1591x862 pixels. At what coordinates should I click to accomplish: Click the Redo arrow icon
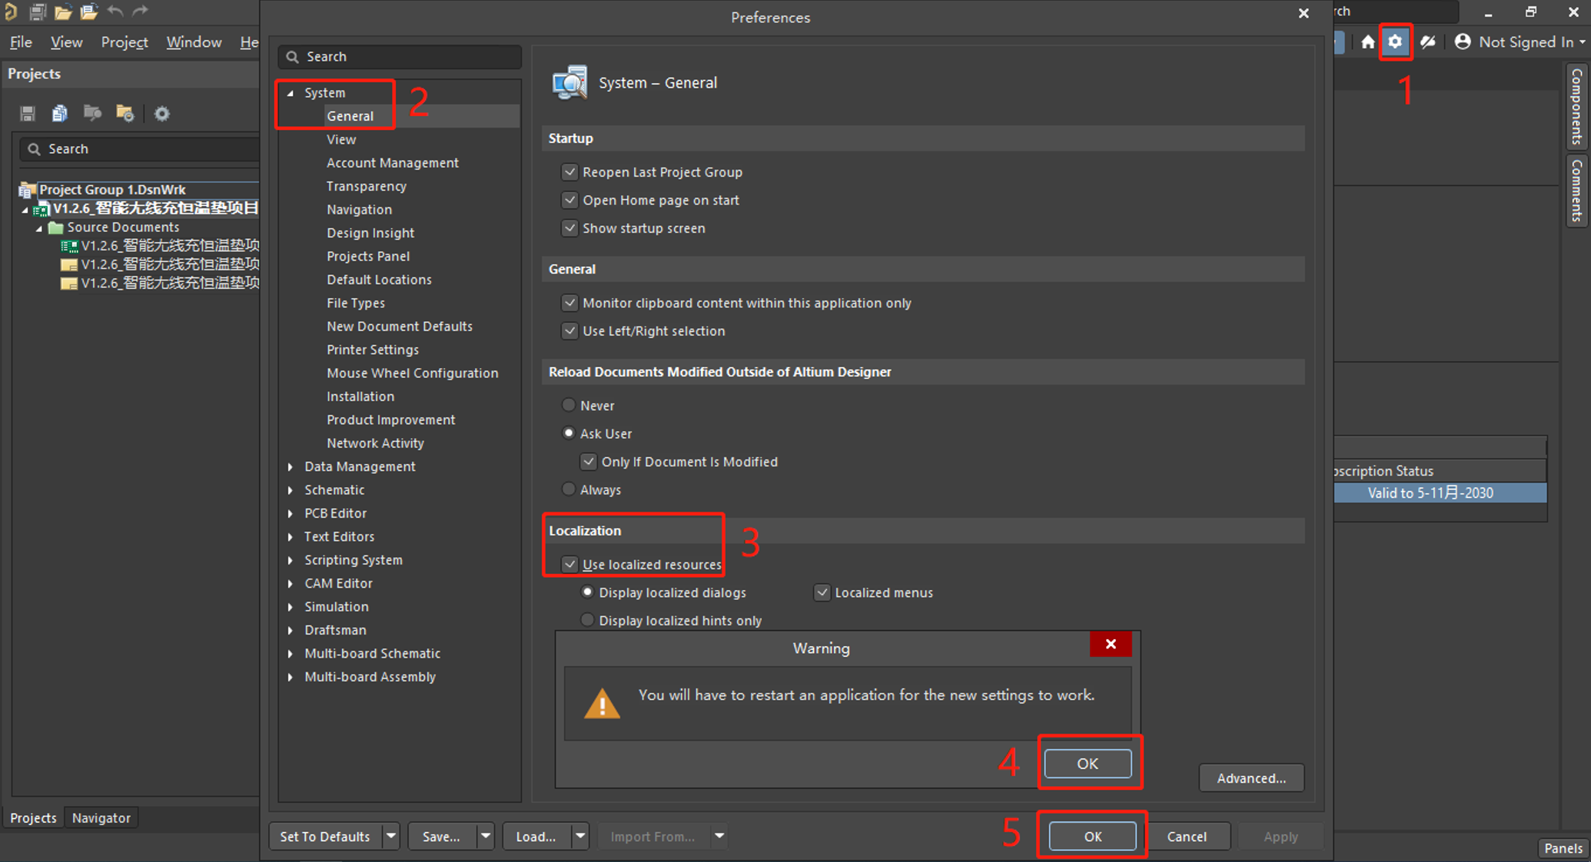(x=140, y=11)
